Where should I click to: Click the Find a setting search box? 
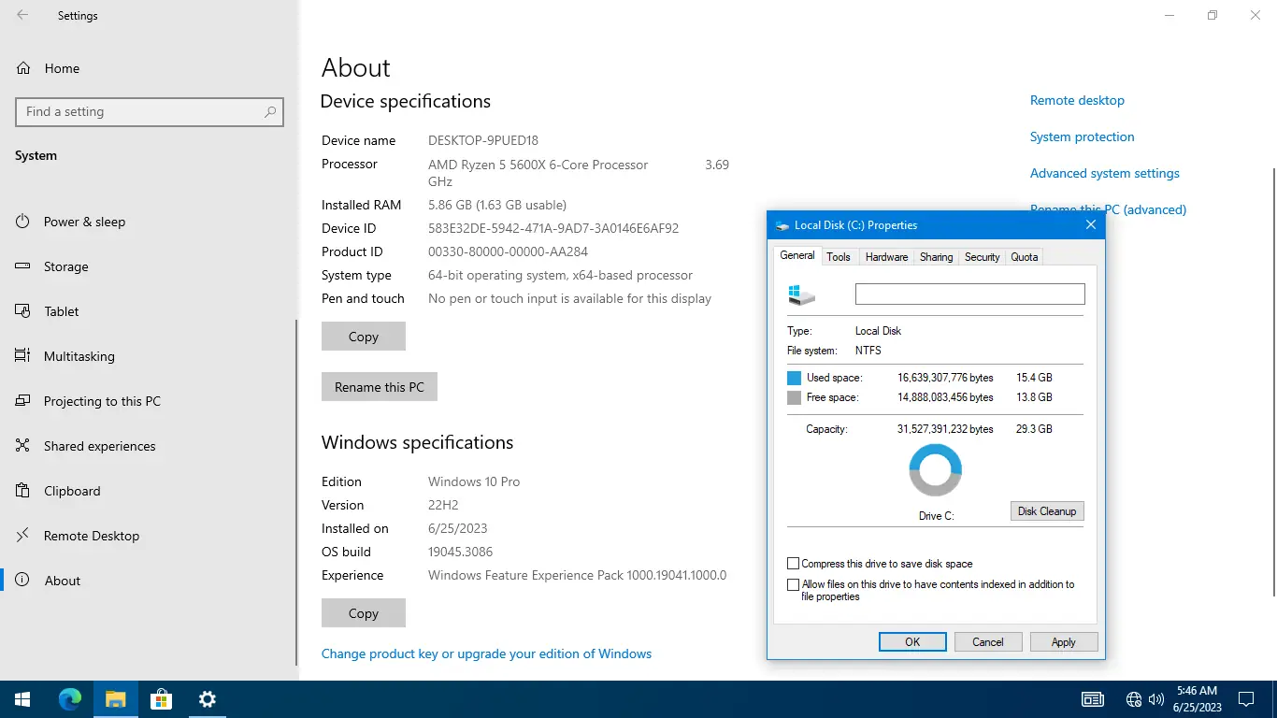click(x=150, y=111)
